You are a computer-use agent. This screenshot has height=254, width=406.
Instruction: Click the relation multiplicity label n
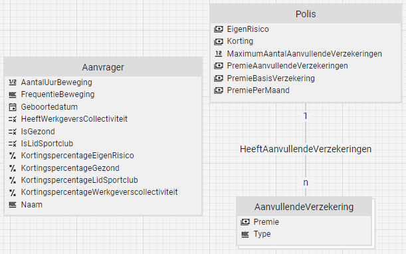point(306,182)
